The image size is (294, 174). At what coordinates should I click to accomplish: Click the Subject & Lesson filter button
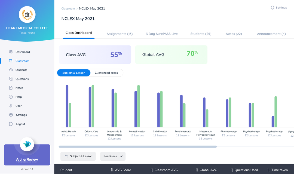click(x=78, y=156)
